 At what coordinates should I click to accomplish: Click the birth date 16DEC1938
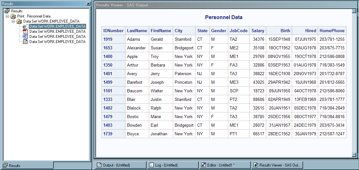(279, 74)
